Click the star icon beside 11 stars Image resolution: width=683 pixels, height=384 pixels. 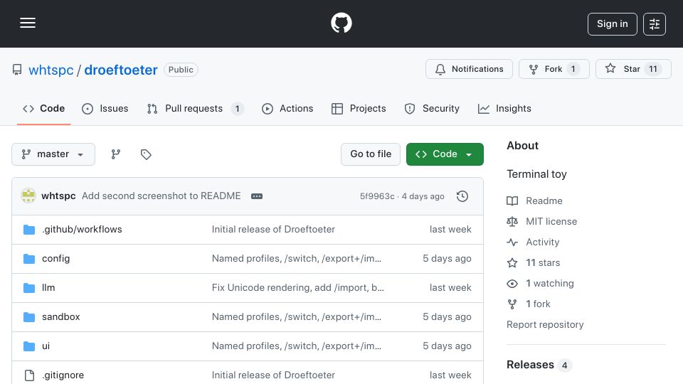[512, 263]
